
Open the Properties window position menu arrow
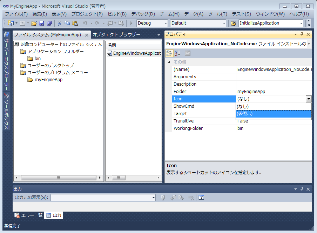(x=296, y=34)
